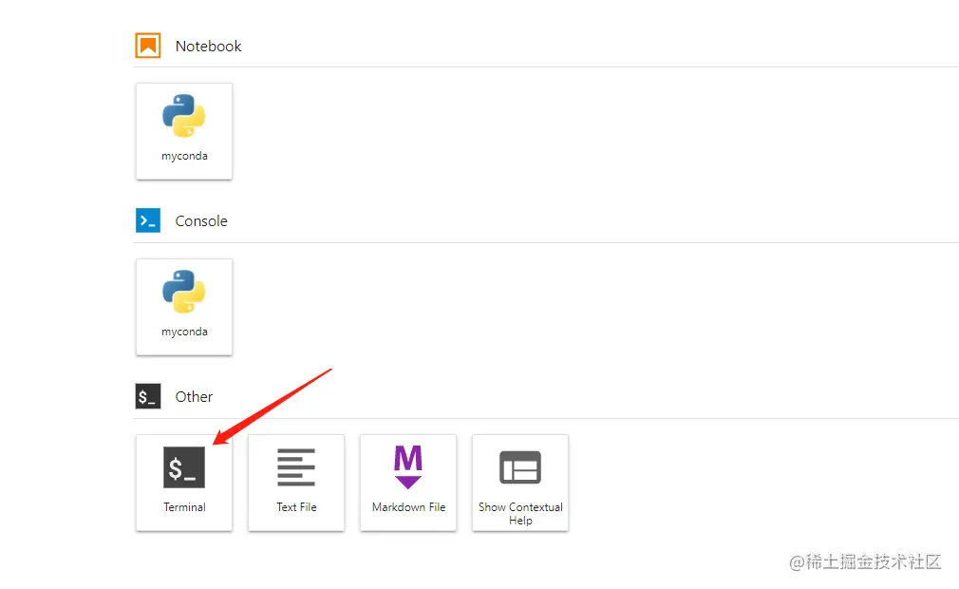Click the Notebook section heading text

point(209,46)
